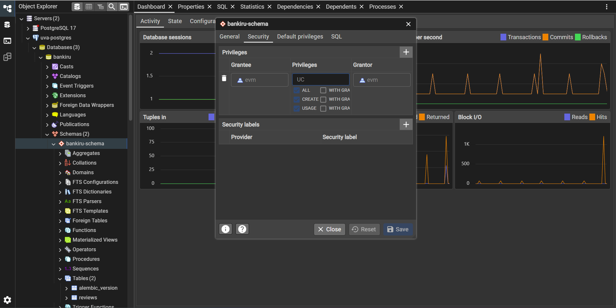Click the Close button in dialog
Screen dimensions: 616x308
point(329,229)
